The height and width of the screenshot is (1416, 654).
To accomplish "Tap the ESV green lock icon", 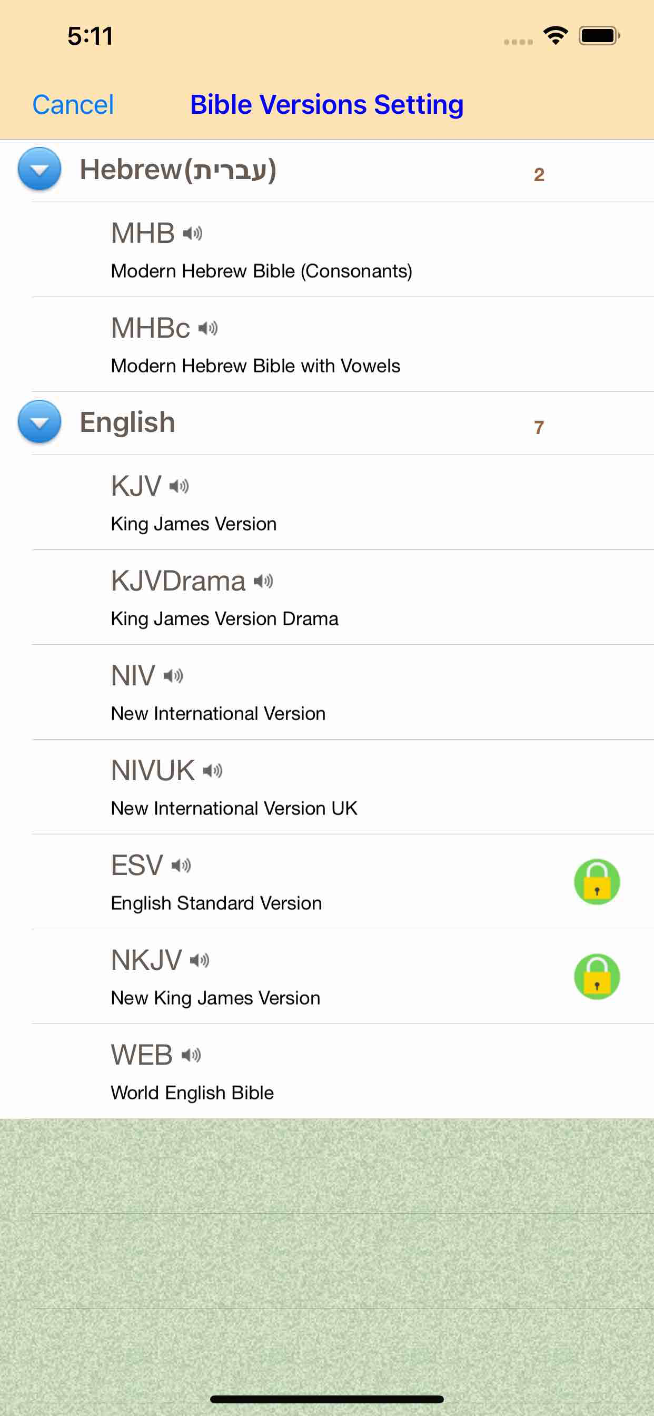I will coord(596,882).
